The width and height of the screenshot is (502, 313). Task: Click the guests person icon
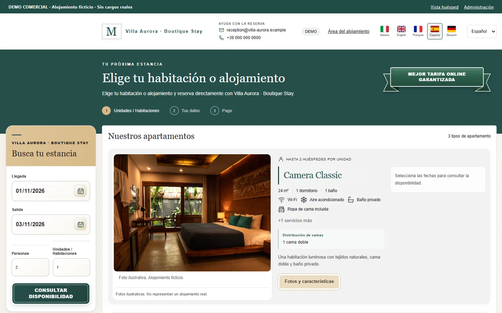tap(281, 159)
